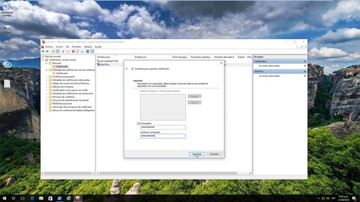Select Certificados under Entidades raíz de confianza
The image size is (360, 202).
pos(62,74)
